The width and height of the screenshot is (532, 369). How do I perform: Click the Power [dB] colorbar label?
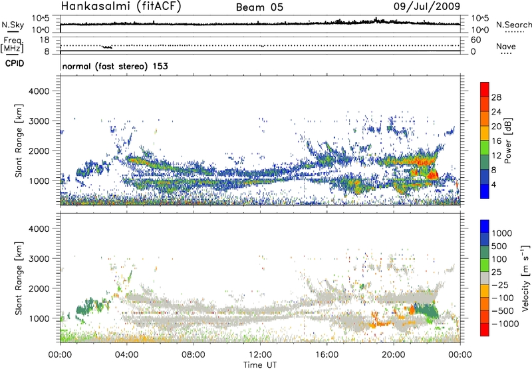click(x=508, y=141)
